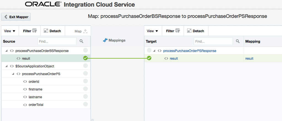
Task: Open the processPurchaseOrderPSResponse target link
Action: (190, 51)
